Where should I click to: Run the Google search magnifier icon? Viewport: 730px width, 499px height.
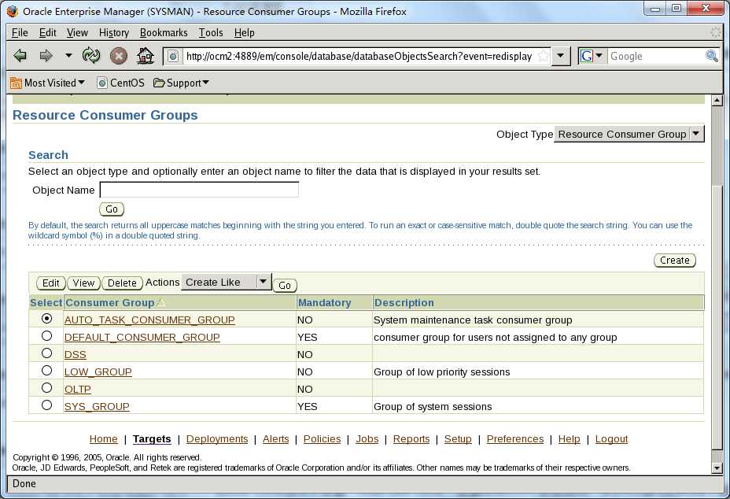click(x=711, y=57)
